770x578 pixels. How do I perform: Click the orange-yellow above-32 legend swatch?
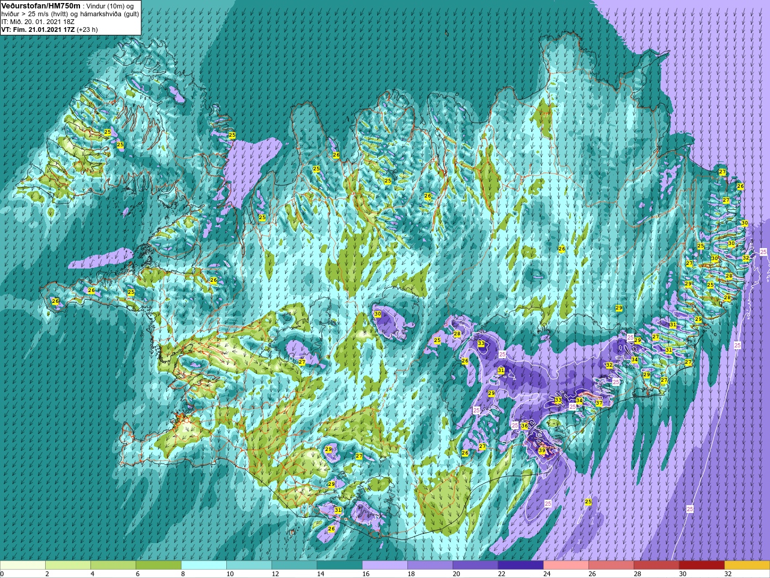(x=747, y=565)
